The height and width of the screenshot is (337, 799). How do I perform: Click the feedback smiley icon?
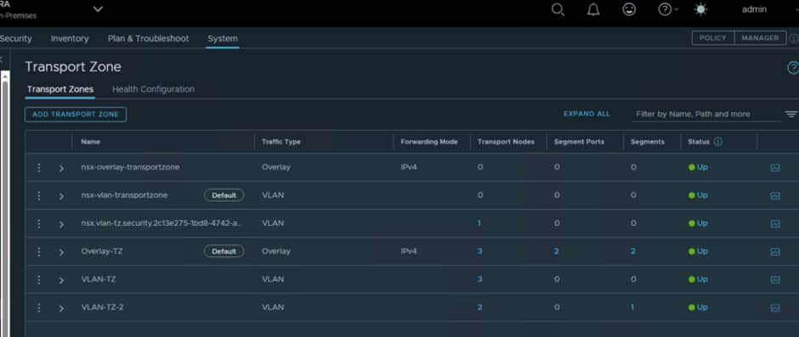click(629, 9)
